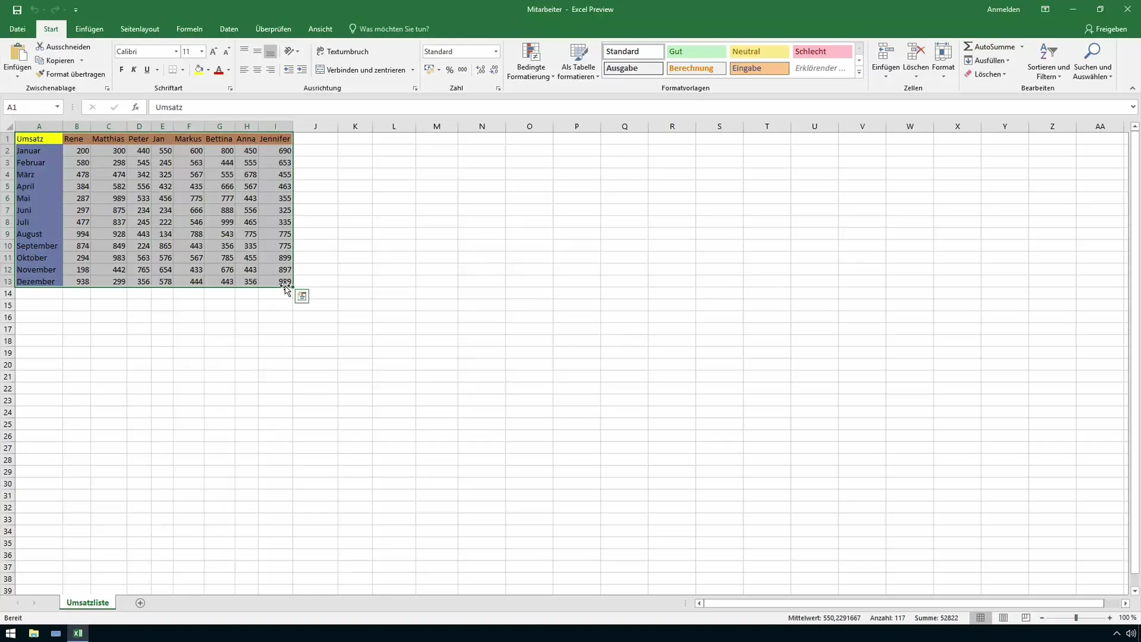Open Sortieren und Filtern
Screen dimensions: 1141x642
1048,61
